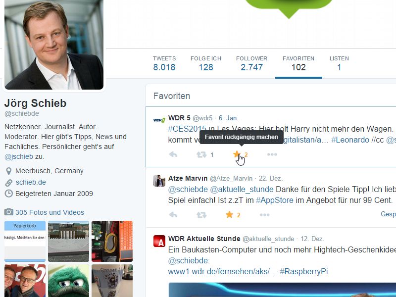Open the 12. Dez. tweet date
This screenshot has height=297, width=396.
click(x=312, y=239)
